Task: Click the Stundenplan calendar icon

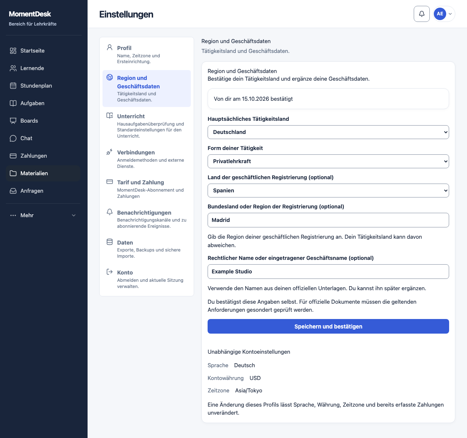Action: 13,86
